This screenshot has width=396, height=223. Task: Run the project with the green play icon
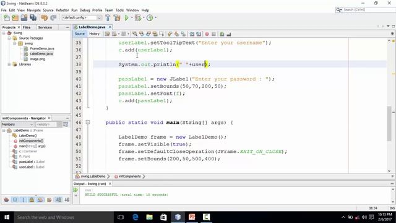(126, 18)
